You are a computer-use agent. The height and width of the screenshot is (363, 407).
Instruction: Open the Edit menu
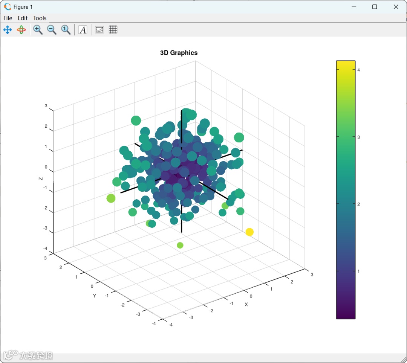pos(23,18)
